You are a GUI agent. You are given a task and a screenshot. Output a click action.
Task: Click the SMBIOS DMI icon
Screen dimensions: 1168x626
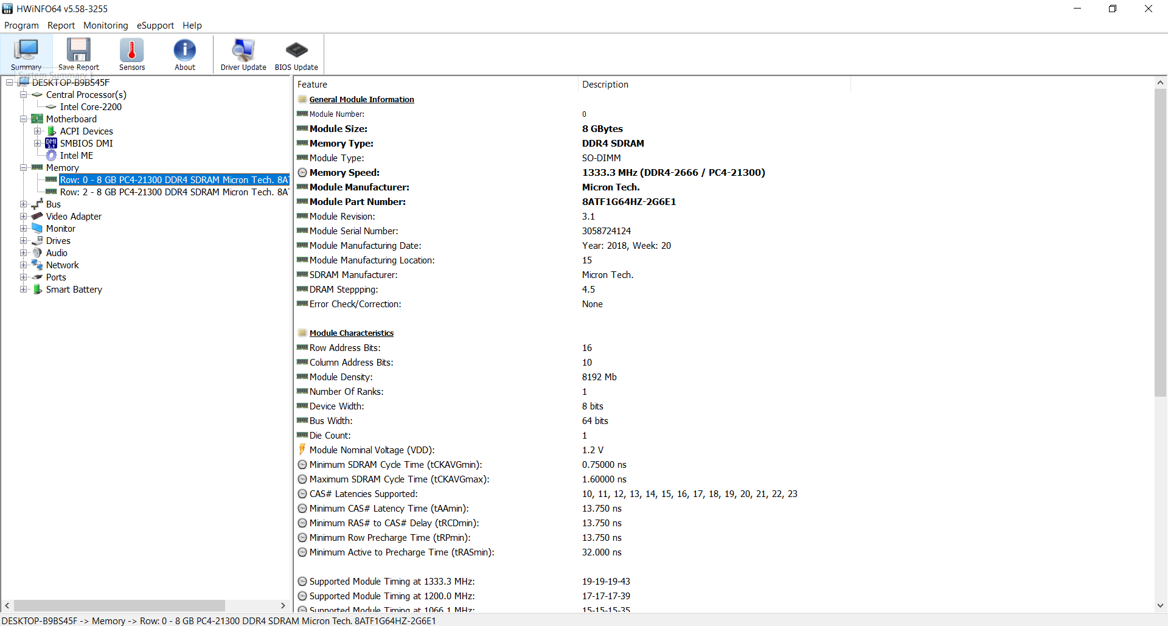51,143
